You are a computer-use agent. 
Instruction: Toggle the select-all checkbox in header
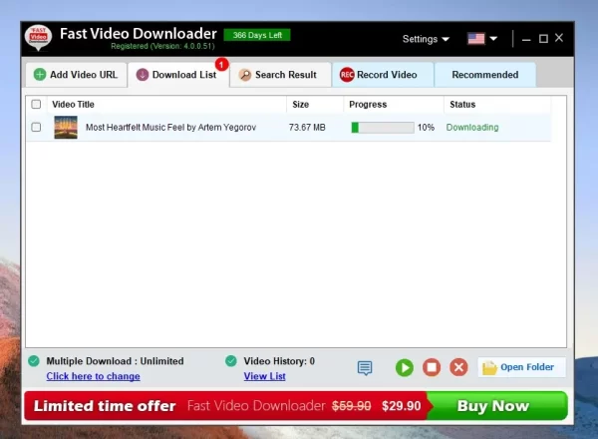pyautogui.click(x=36, y=104)
